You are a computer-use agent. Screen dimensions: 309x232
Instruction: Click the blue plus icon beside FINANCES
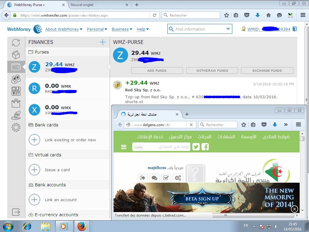(103, 42)
